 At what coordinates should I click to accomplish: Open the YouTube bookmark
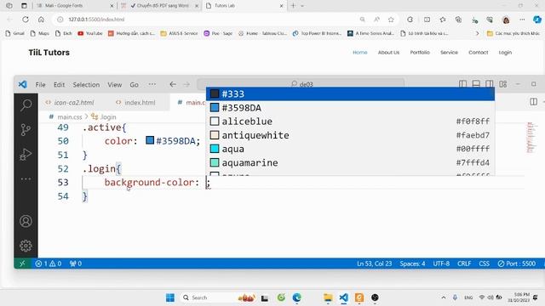pos(90,33)
